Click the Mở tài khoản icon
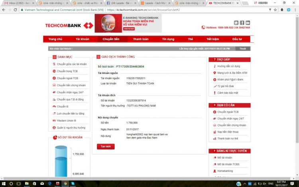Screen dimensions: 299x187 214,158
